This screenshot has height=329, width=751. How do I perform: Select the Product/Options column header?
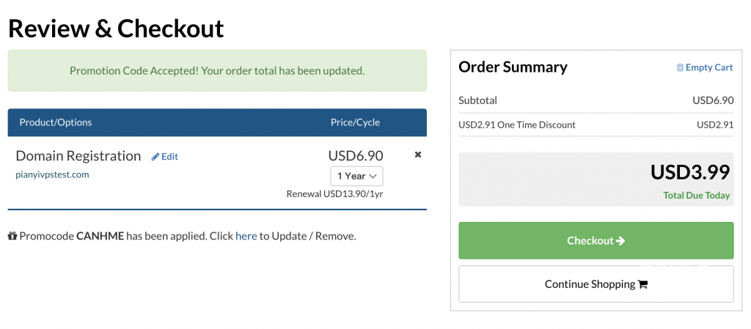click(x=56, y=122)
